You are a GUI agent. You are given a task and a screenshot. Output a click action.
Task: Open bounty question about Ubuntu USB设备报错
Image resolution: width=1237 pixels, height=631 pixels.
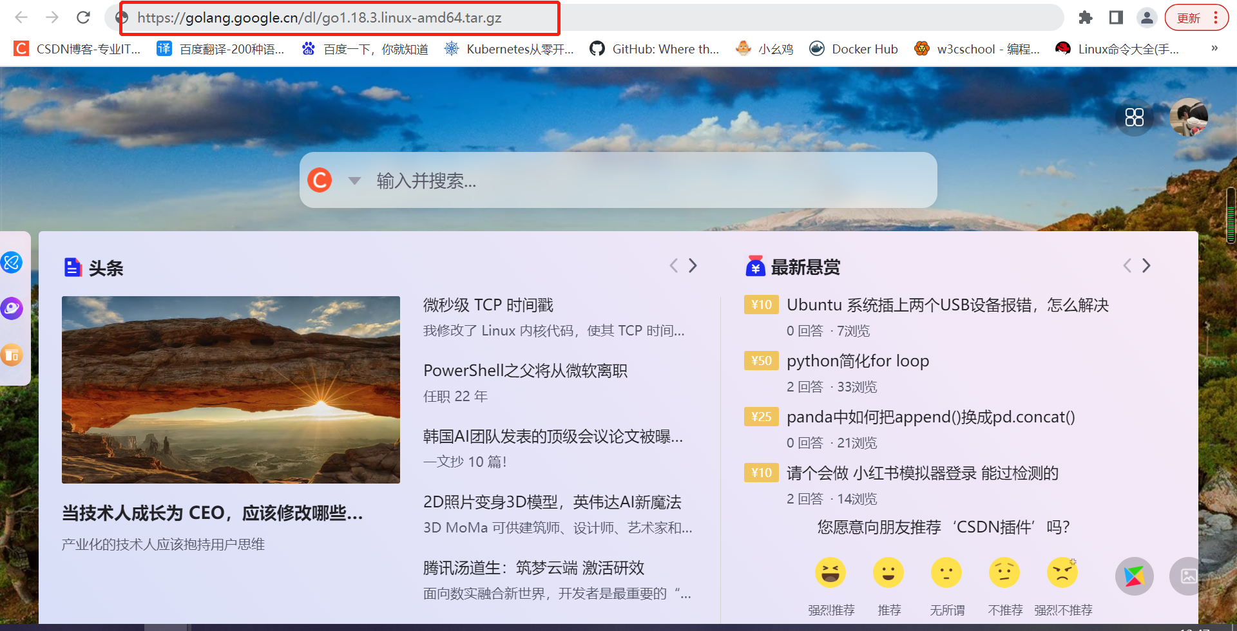click(948, 305)
